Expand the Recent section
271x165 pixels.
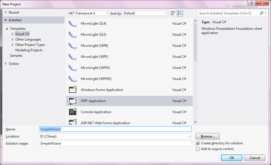point(6,12)
